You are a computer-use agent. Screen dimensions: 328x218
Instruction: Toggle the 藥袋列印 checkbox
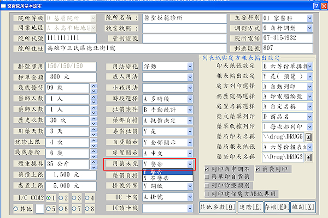(x=257, y=169)
